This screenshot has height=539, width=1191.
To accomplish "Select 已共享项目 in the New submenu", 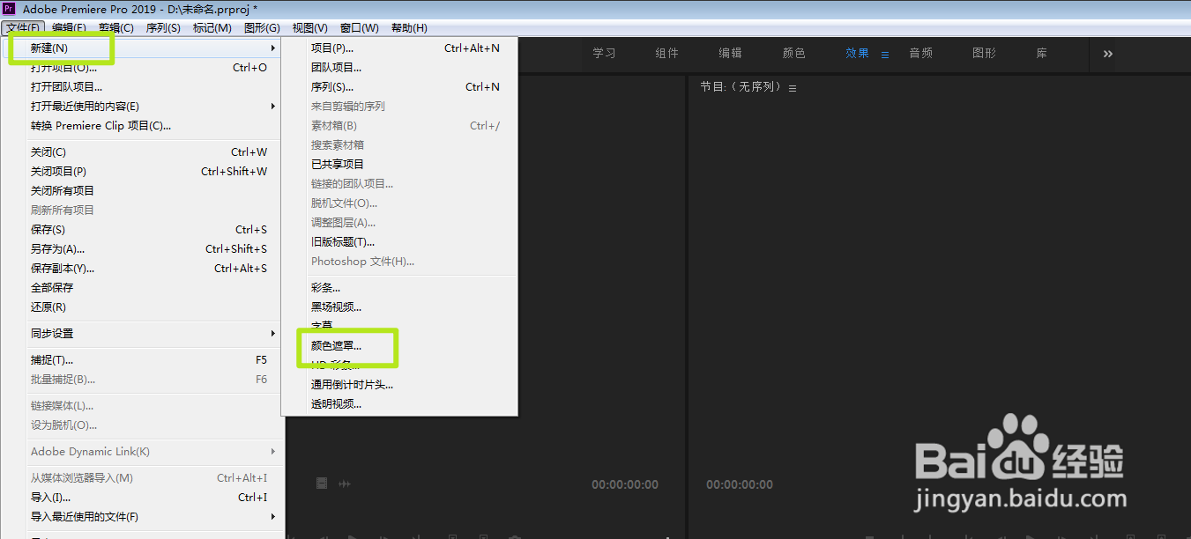I will tap(399, 164).
